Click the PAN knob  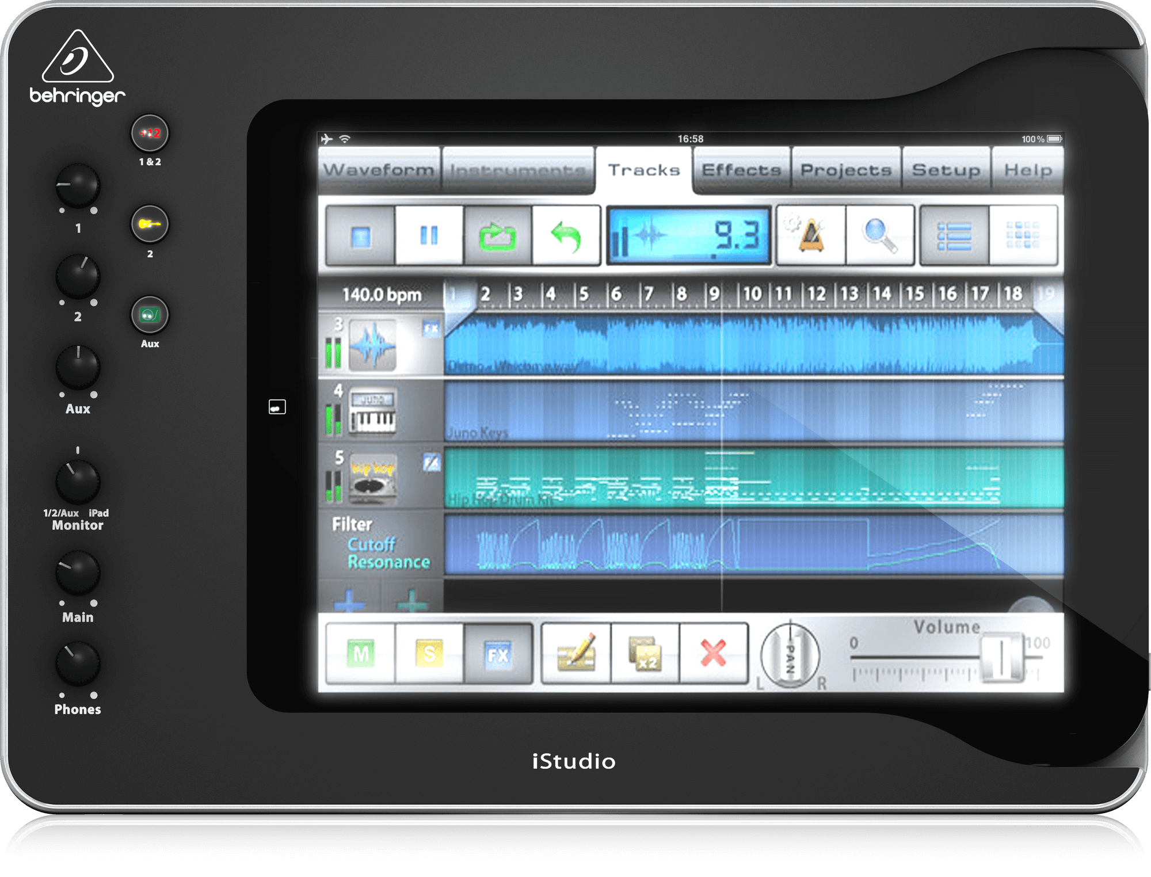790,656
